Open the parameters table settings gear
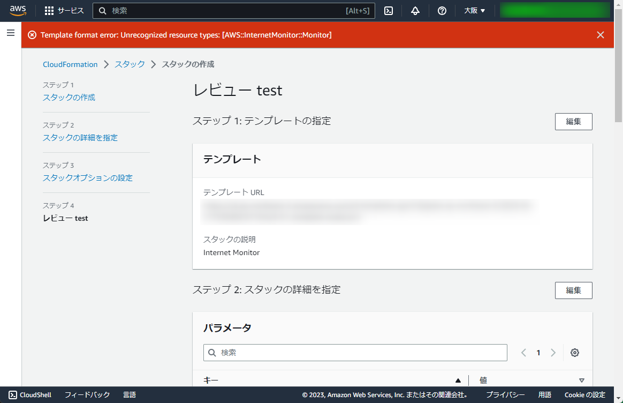 pyautogui.click(x=575, y=353)
